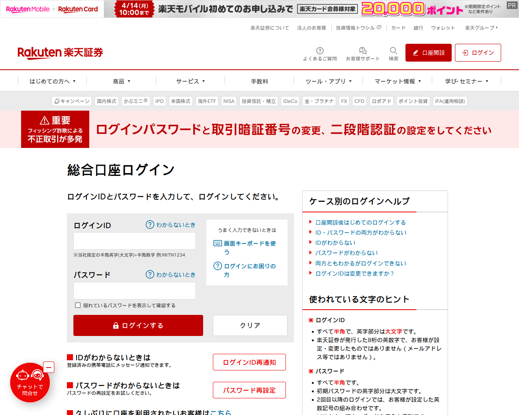
Task: Click the red ログインする button
Action: pyautogui.click(x=138, y=325)
